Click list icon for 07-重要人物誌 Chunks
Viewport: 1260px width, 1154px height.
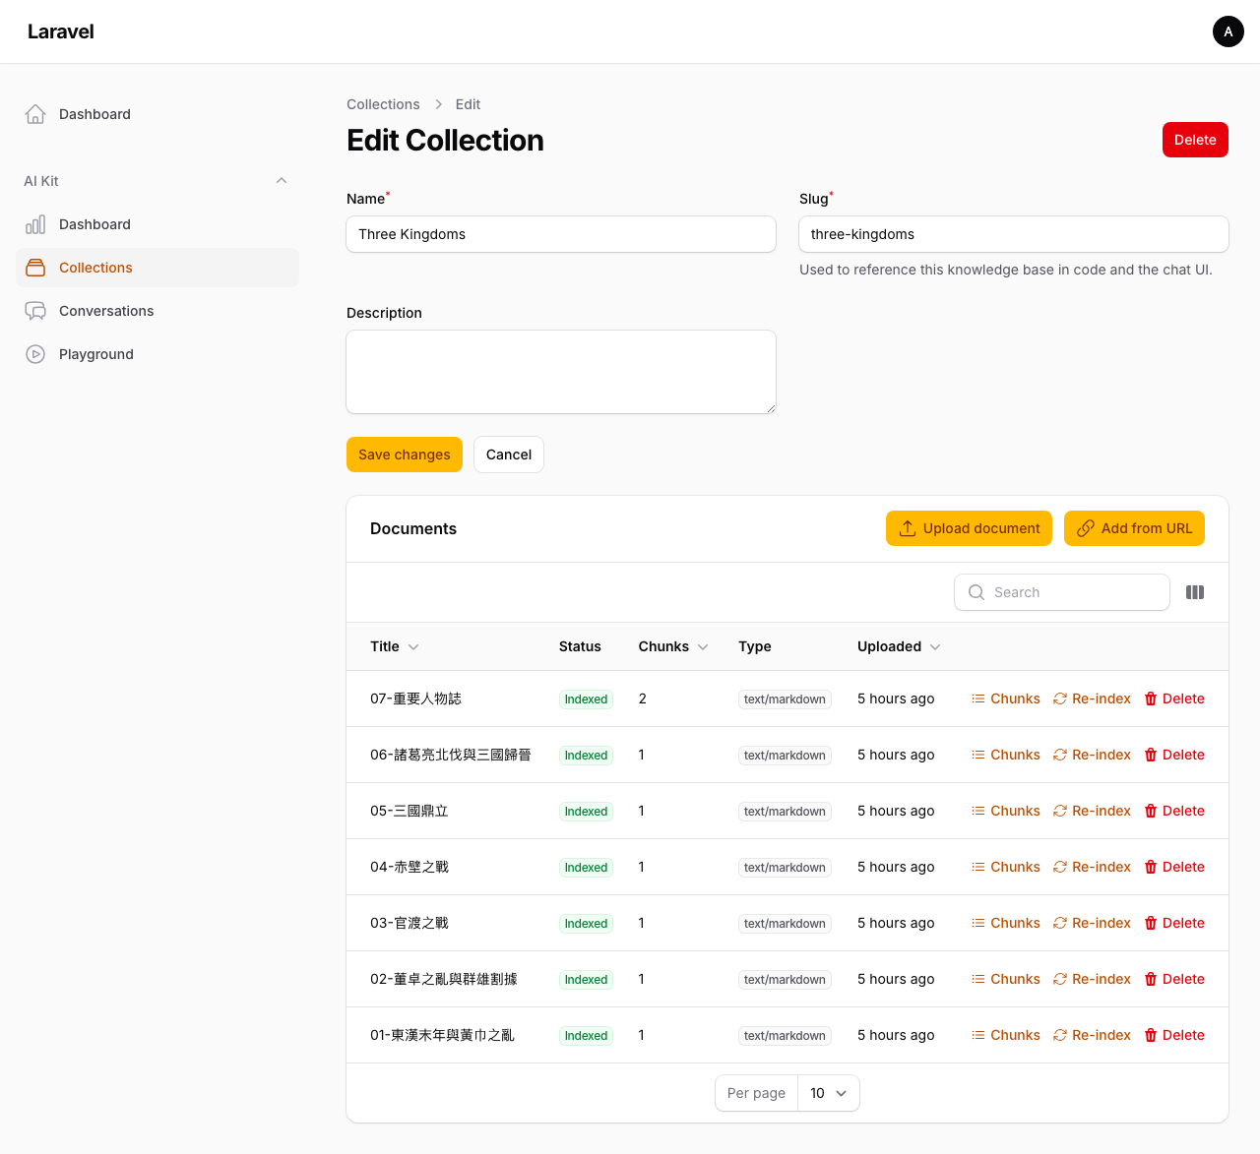click(978, 698)
